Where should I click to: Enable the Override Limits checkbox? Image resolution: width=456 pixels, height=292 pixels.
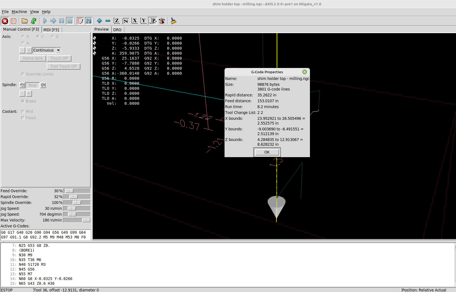(x=23, y=74)
